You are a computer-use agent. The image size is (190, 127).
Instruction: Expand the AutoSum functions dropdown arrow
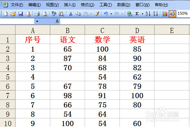(x=142, y=14)
